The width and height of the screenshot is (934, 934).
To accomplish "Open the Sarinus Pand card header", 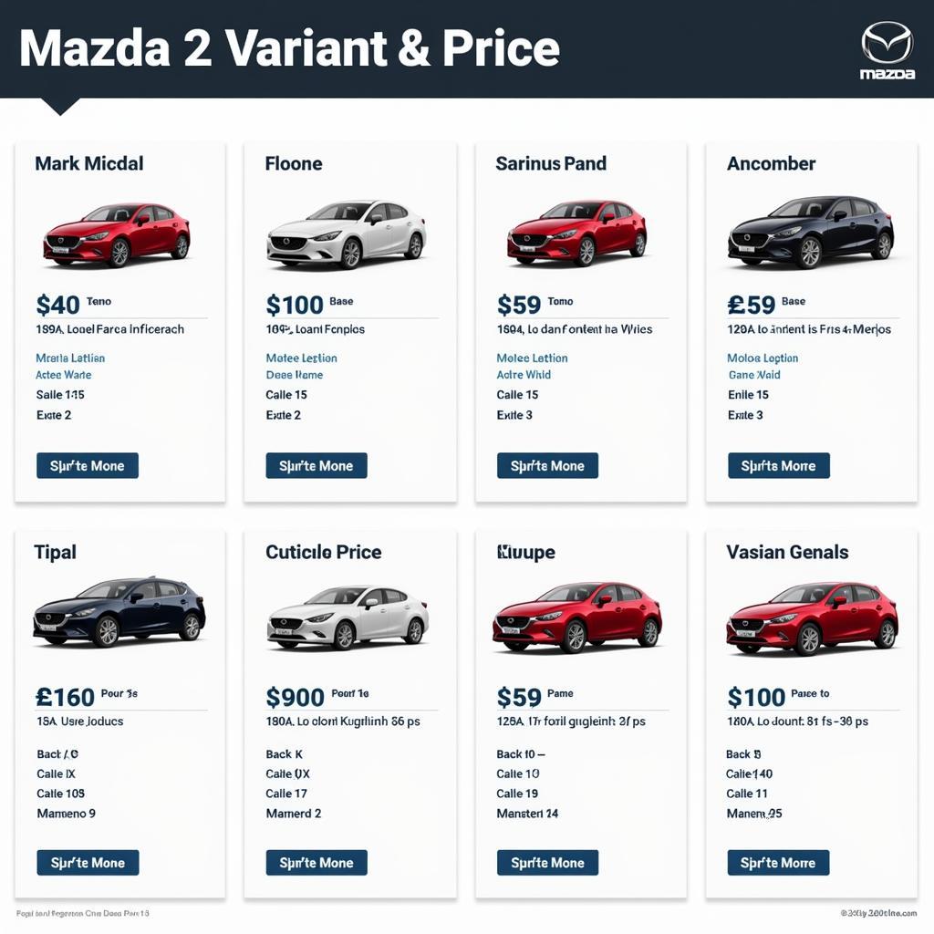I will coord(550,164).
